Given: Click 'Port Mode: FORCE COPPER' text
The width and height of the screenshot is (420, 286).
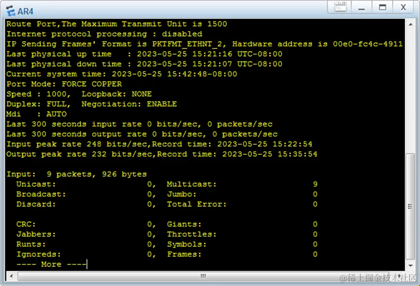Looking at the screenshot, I should point(64,84).
